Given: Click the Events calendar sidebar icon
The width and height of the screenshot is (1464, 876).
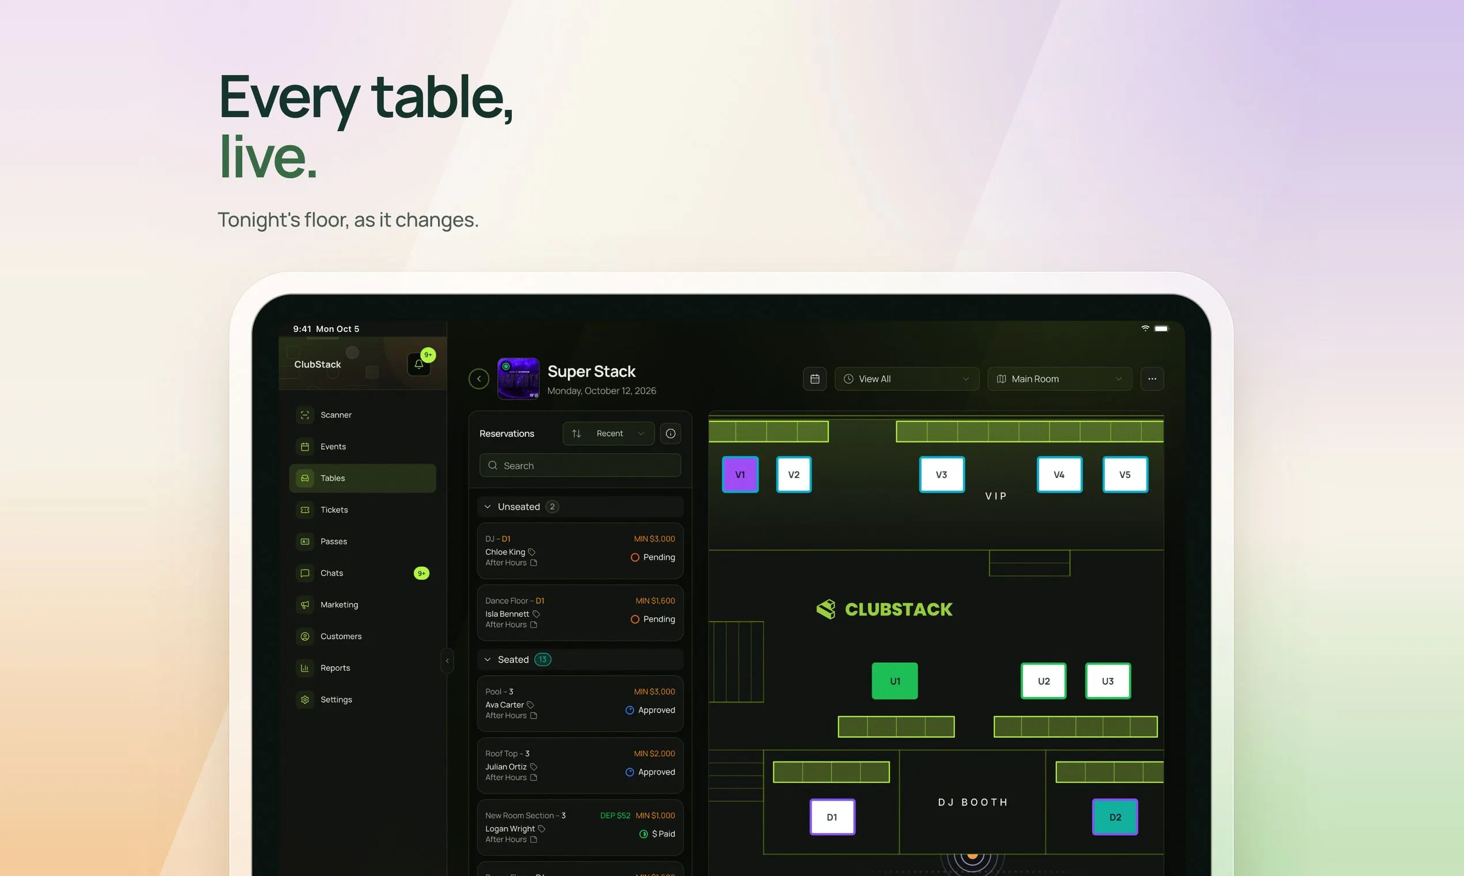Looking at the screenshot, I should click(x=304, y=447).
